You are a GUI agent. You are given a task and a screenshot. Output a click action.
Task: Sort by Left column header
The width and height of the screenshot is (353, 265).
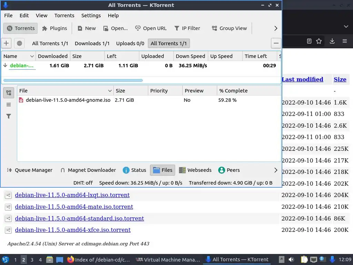click(x=122, y=56)
